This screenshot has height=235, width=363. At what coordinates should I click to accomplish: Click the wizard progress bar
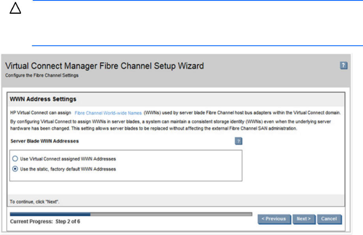pos(131,214)
